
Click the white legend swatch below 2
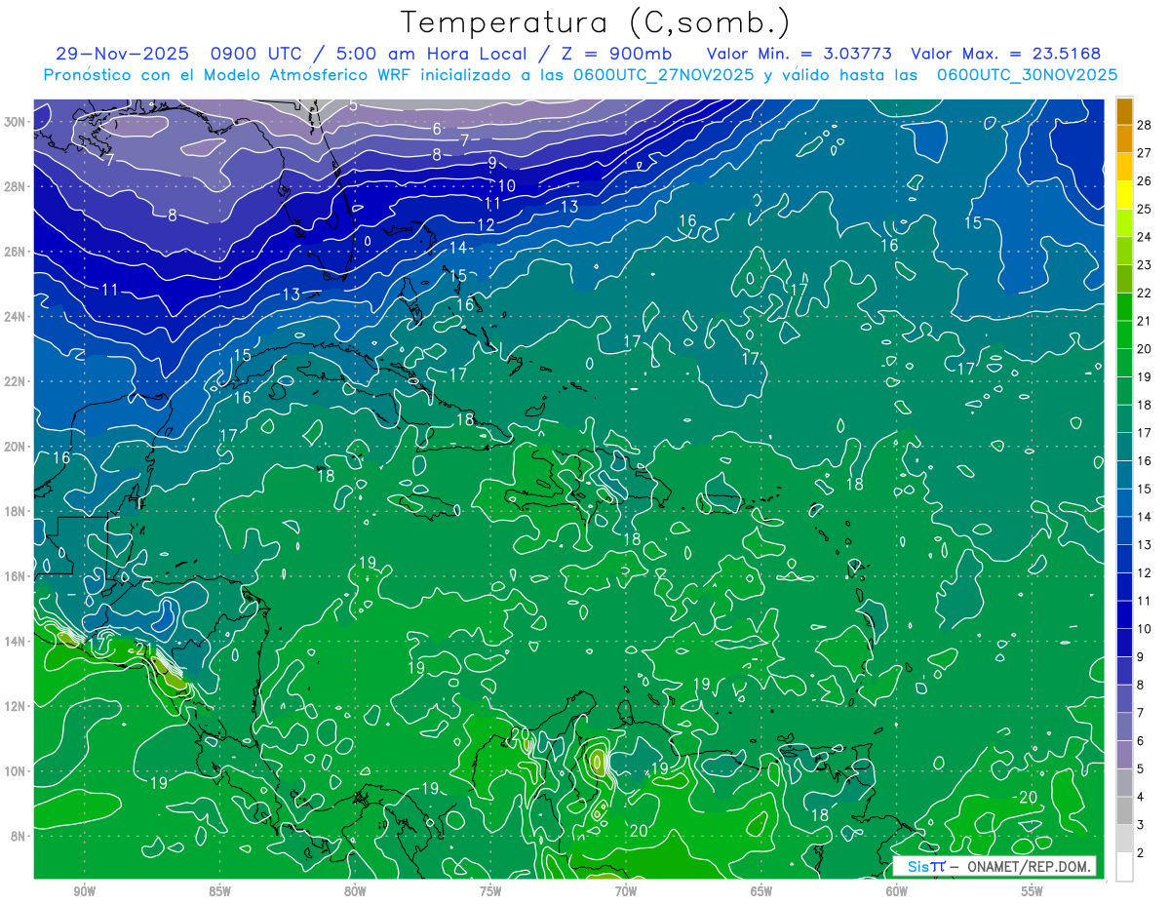[1124, 867]
